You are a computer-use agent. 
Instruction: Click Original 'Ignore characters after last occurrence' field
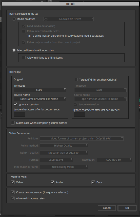19,114
